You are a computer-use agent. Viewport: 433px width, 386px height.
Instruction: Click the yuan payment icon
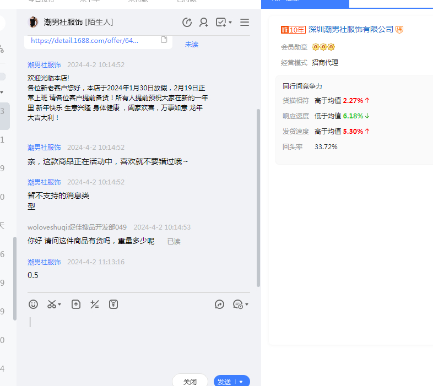click(x=113, y=304)
